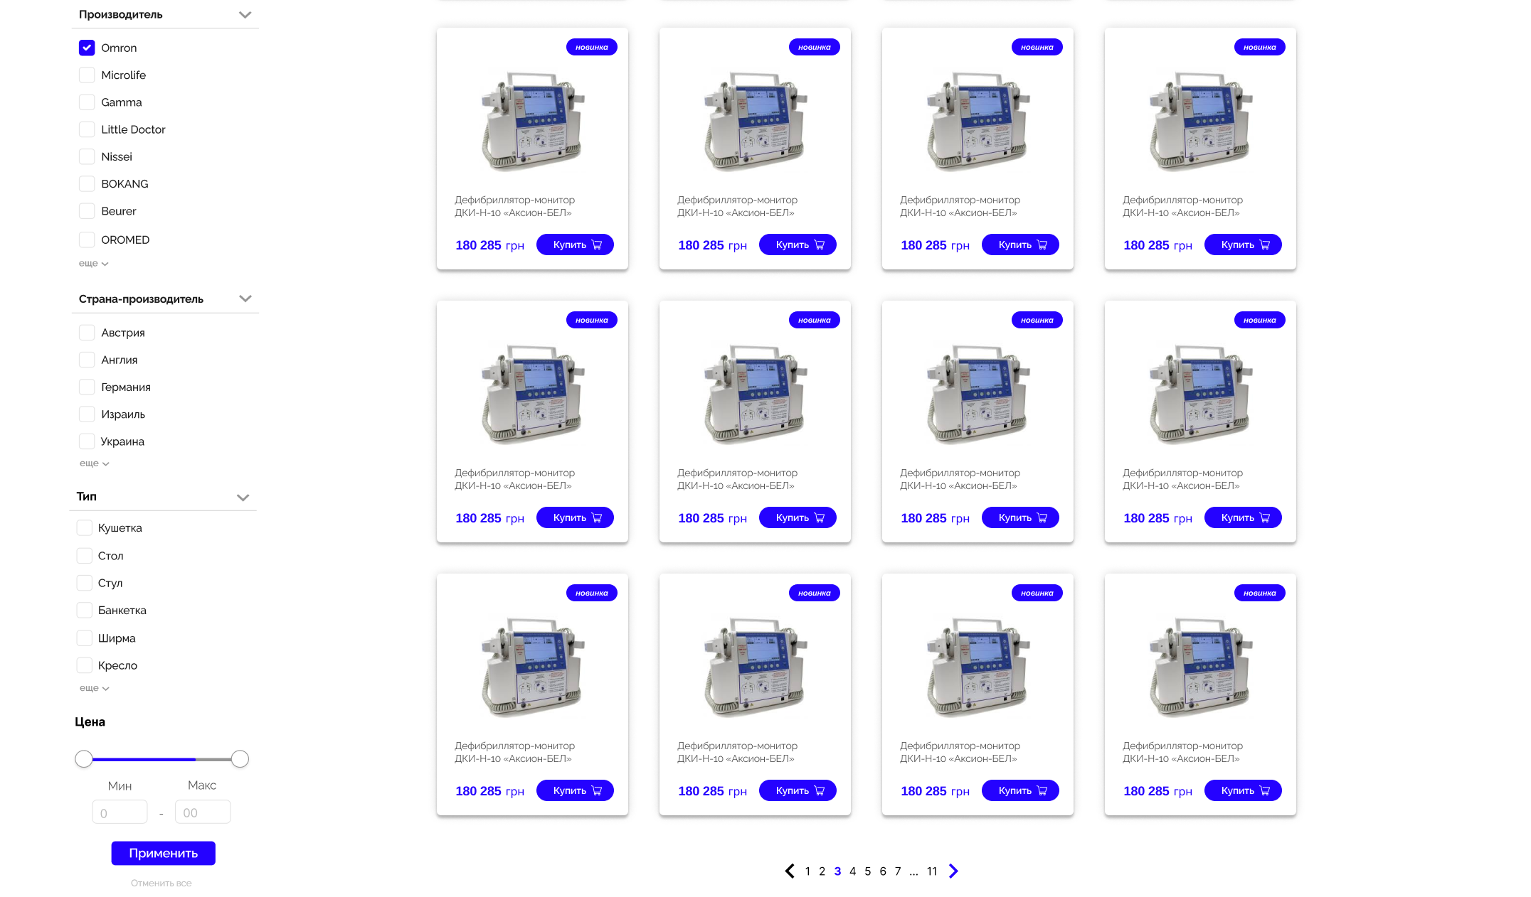
Task: Open fourth bottom-row product title link
Action: click(x=1182, y=752)
